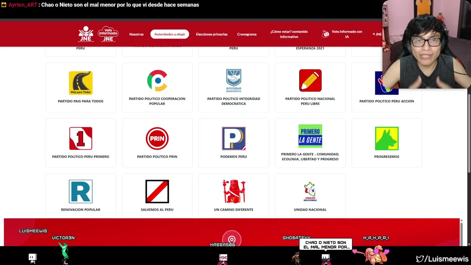471x265 pixels.
Task: Select the PRIMERO LA GENTE party name text
Action: [310, 157]
